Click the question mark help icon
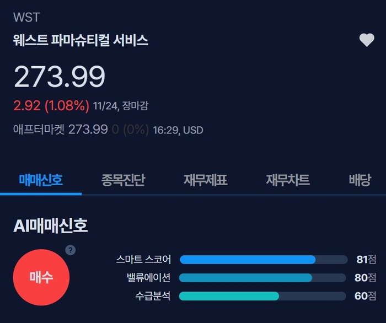The image size is (386, 323). [70, 250]
